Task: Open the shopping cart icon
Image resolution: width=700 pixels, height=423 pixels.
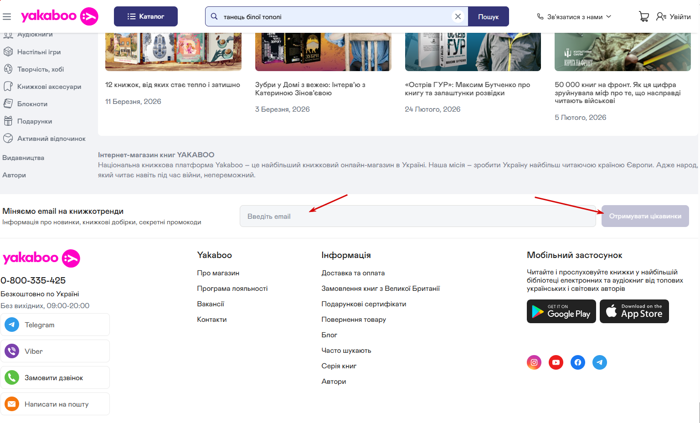Action: tap(644, 16)
